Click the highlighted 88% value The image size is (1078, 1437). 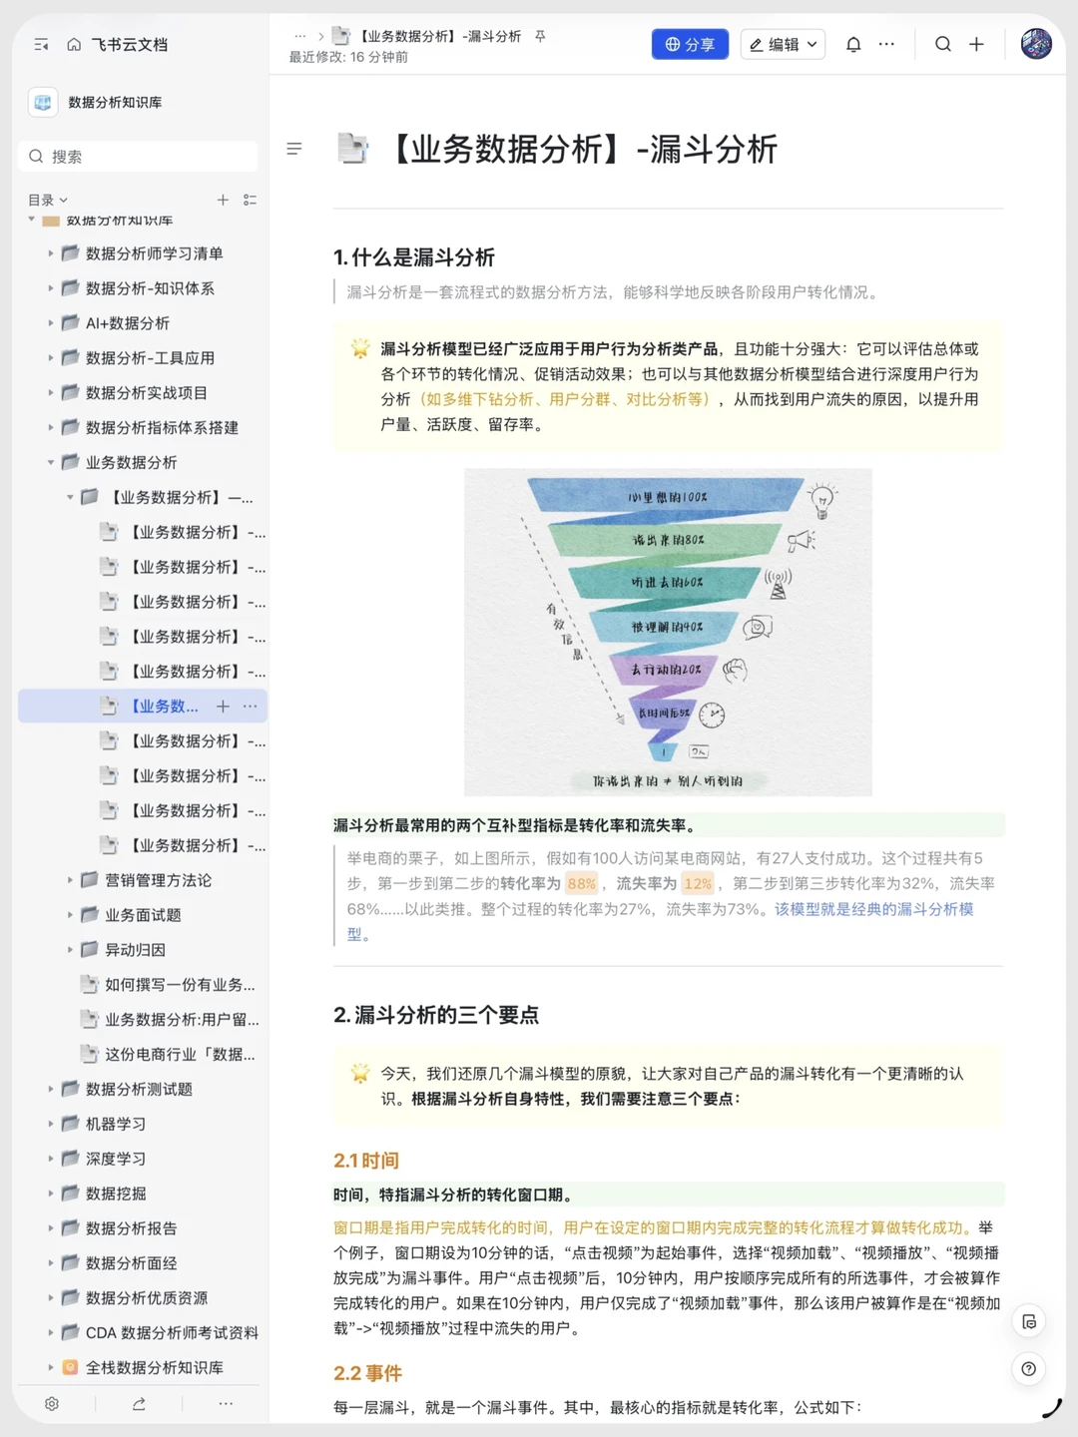tap(581, 883)
